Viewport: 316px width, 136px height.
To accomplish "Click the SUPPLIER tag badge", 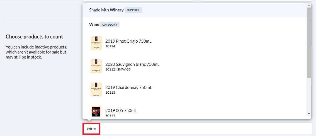I will coord(133,10).
